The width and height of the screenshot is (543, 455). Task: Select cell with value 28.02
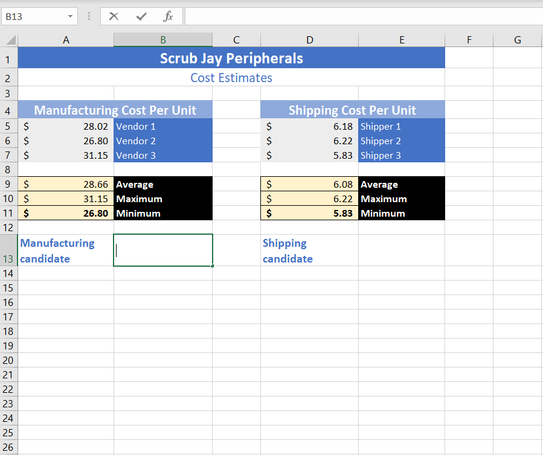[66, 126]
